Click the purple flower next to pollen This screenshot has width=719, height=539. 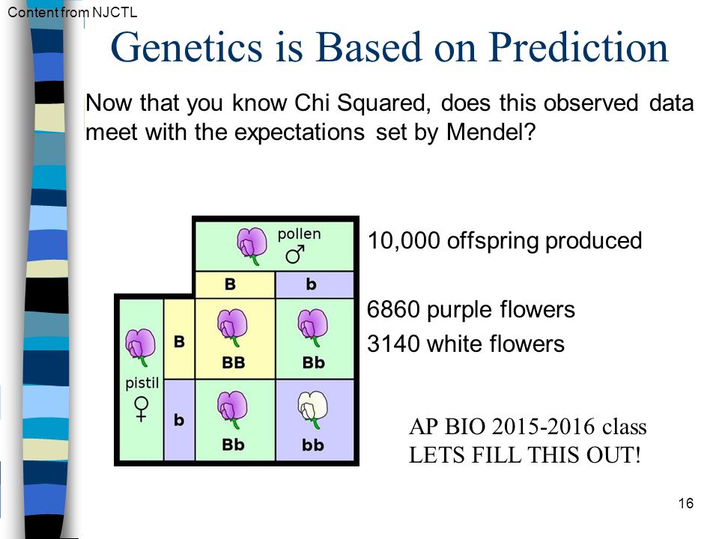point(252,246)
